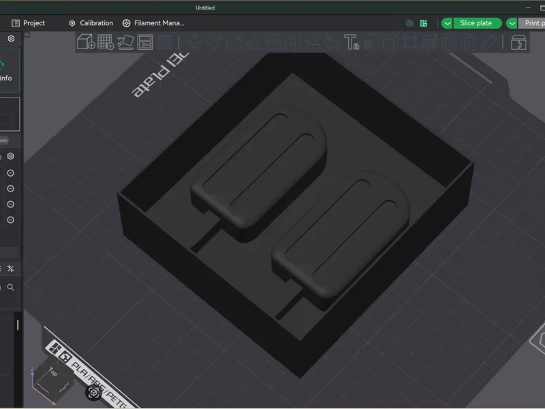Choose the Lay on face tool
This screenshot has height=409, width=545.
point(253,43)
